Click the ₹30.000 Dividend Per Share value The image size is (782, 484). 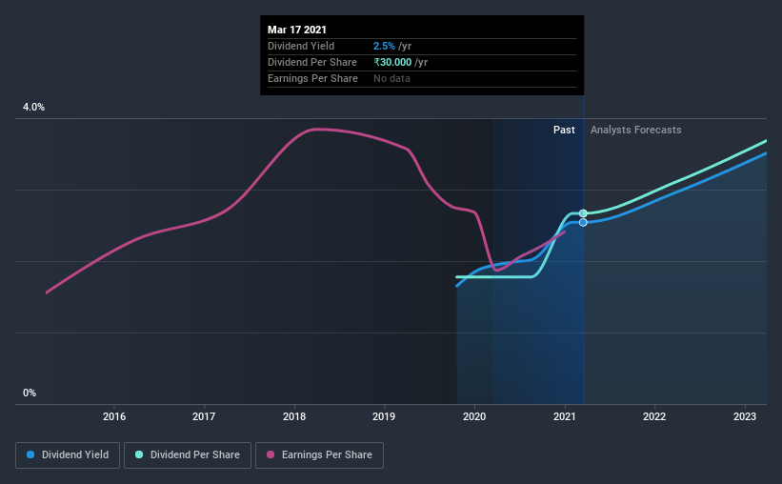click(x=393, y=62)
